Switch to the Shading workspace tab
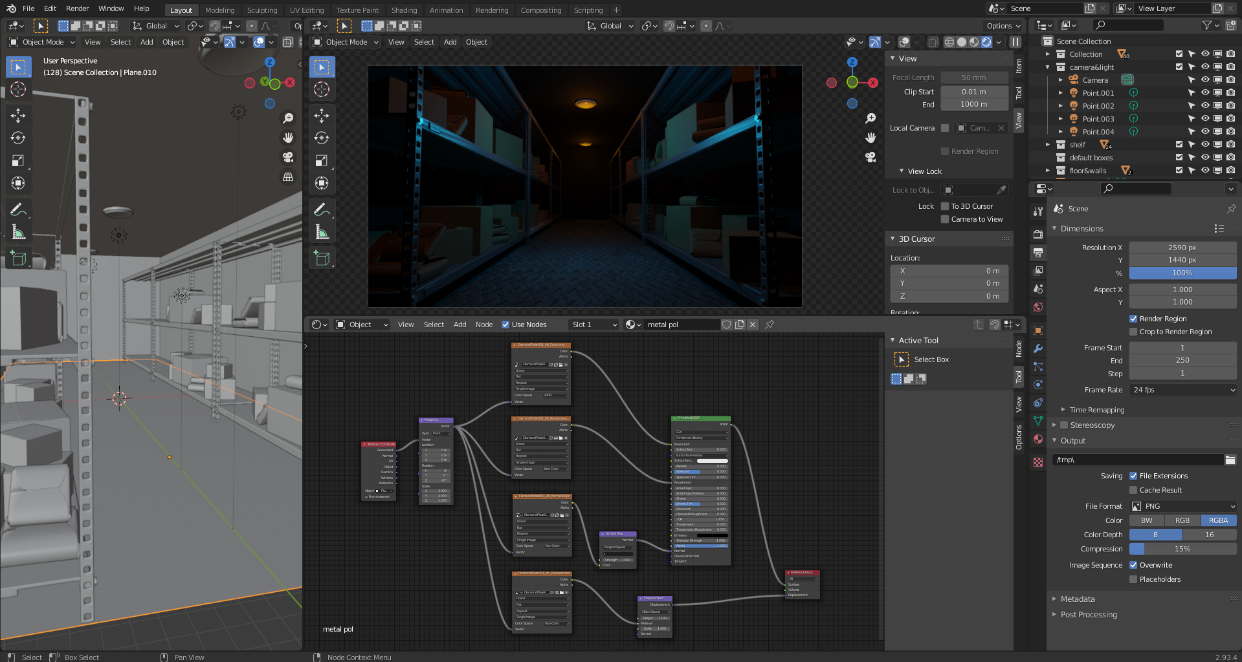This screenshot has height=662, width=1242. (404, 10)
